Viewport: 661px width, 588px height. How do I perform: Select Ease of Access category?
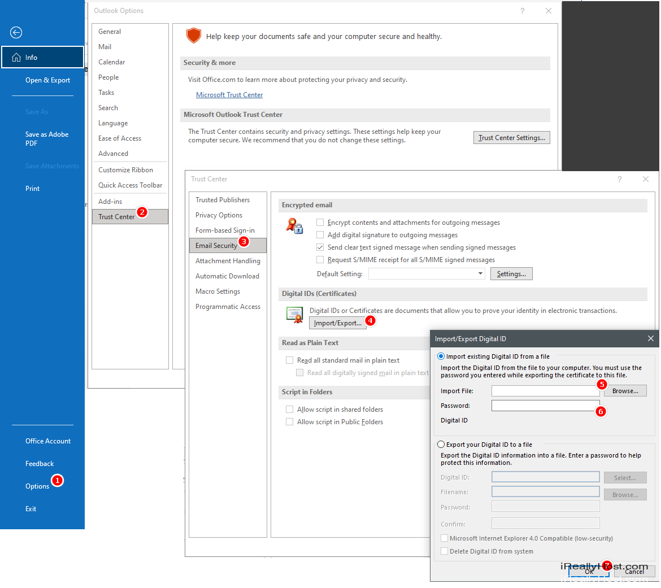[130, 138]
